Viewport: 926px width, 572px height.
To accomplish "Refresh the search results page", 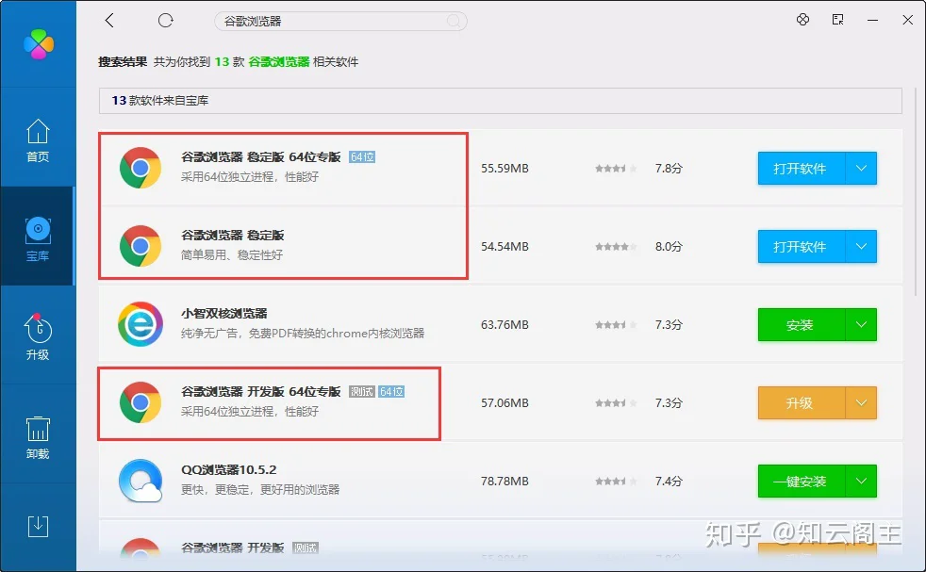I will pos(165,21).
